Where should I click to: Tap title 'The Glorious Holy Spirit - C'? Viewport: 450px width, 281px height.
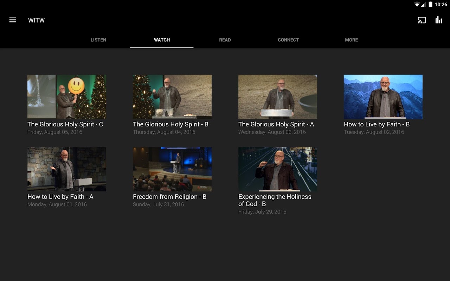click(x=65, y=124)
